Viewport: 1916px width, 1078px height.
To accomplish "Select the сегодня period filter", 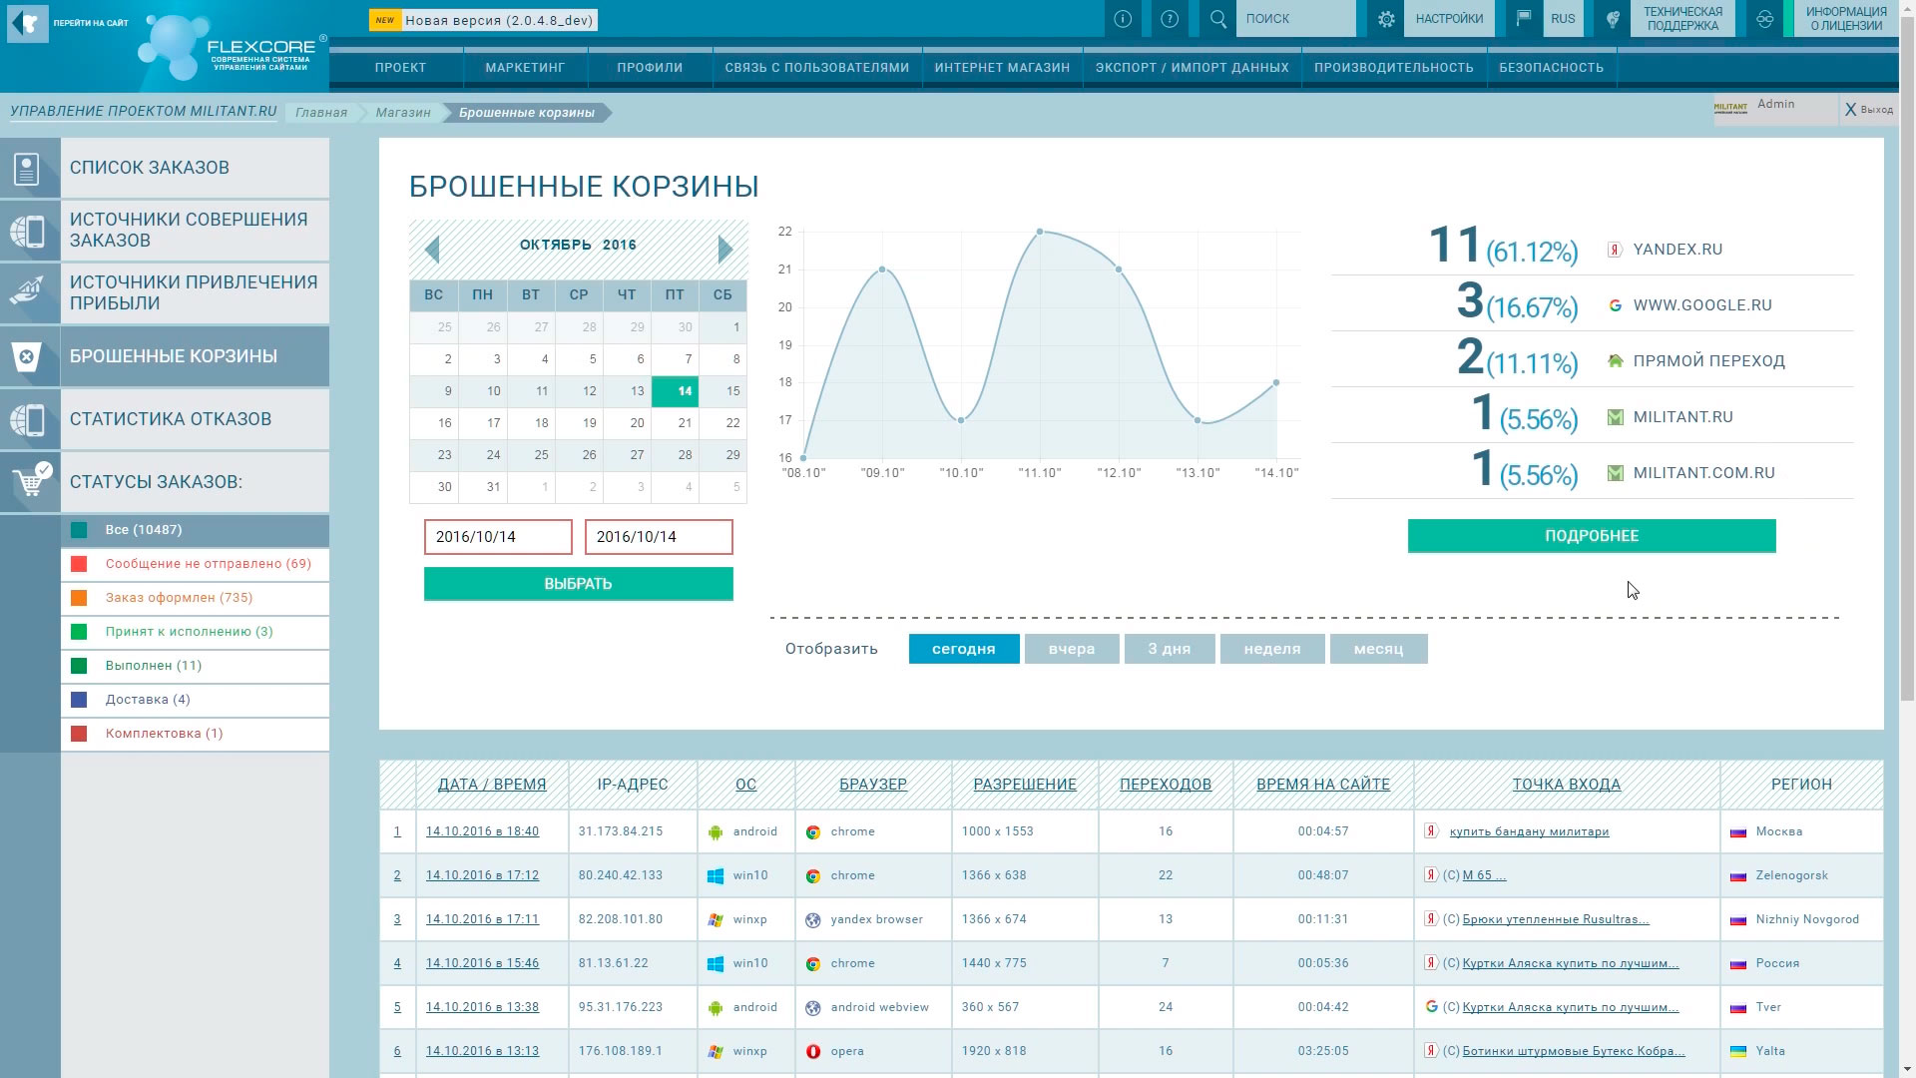I will pyautogui.click(x=964, y=649).
